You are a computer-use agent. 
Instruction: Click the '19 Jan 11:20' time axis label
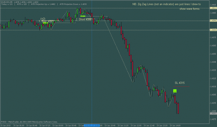pos(123,126)
